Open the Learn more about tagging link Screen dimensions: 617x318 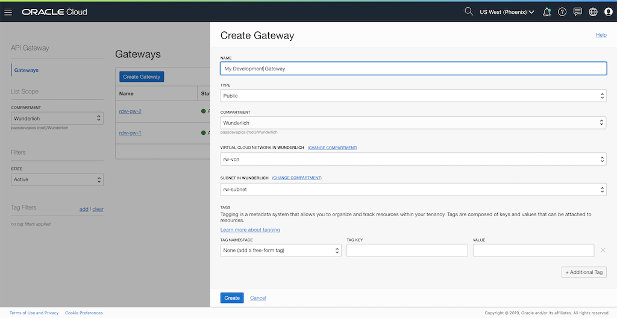(x=250, y=230)
